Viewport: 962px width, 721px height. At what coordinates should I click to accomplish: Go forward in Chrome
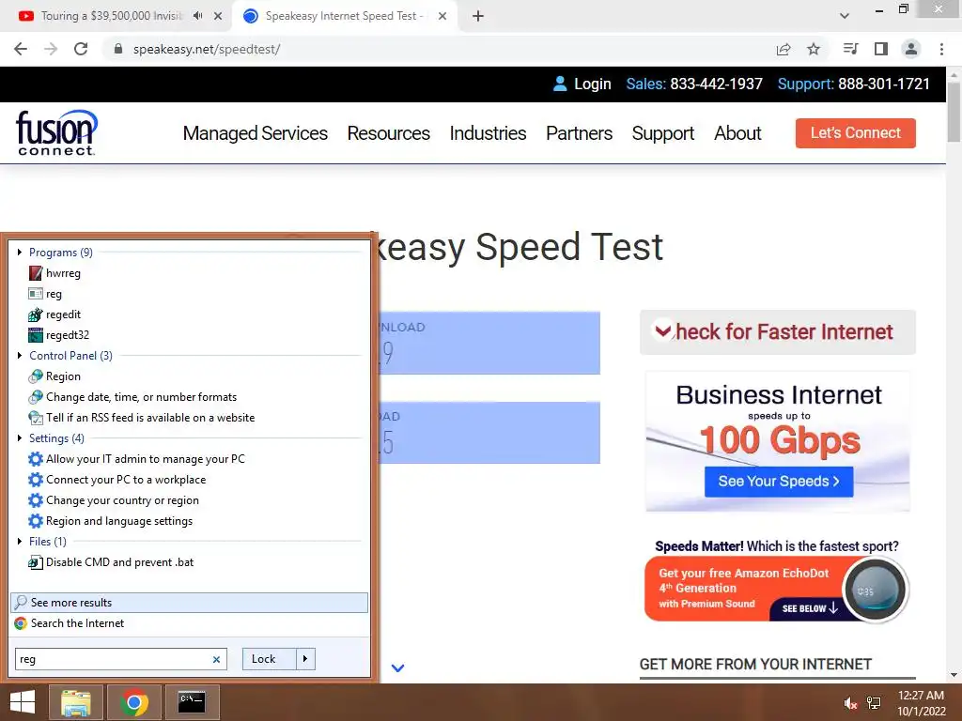pos(51,49)
